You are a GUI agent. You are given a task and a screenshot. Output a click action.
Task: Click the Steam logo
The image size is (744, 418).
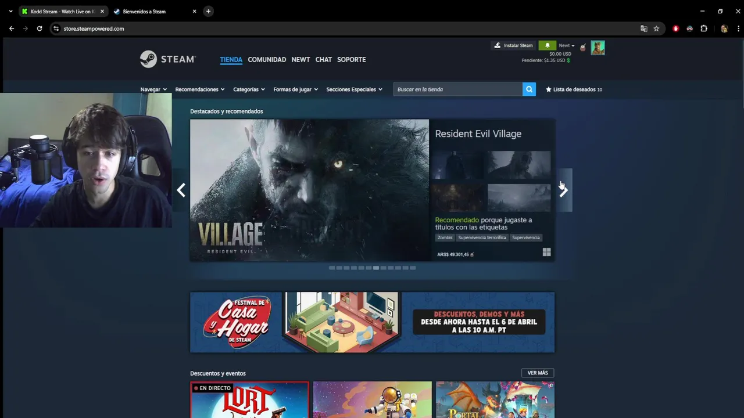tap(167, 59)
